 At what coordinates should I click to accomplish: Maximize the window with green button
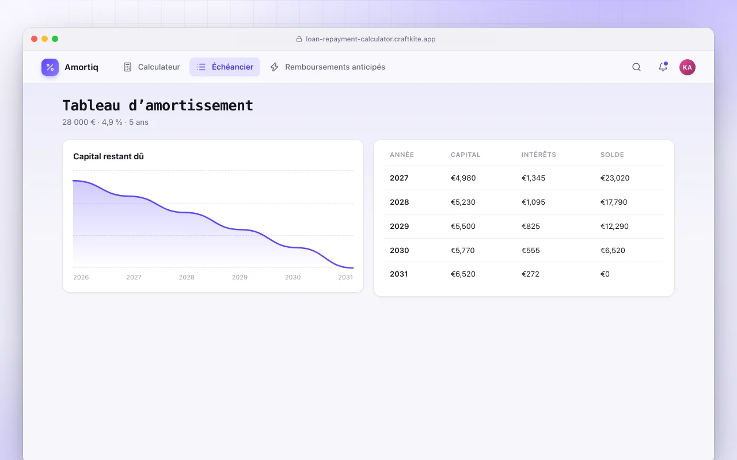tap(55, 39)
